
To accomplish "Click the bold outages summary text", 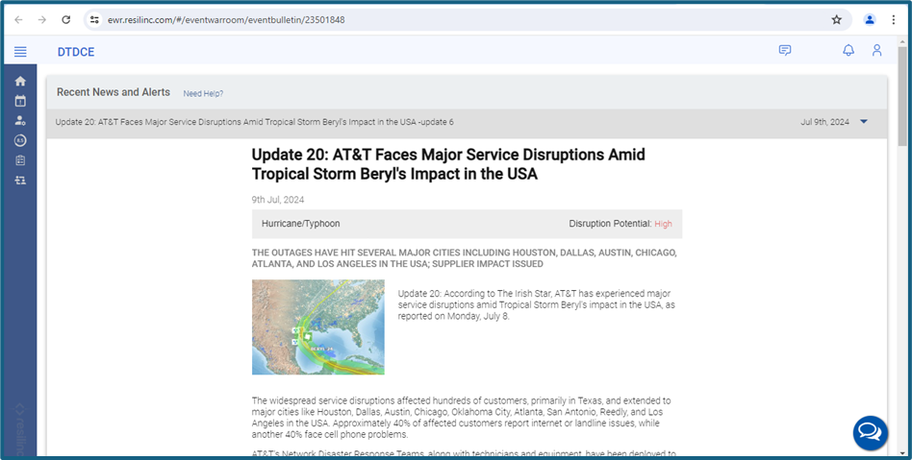I will 464,258.
